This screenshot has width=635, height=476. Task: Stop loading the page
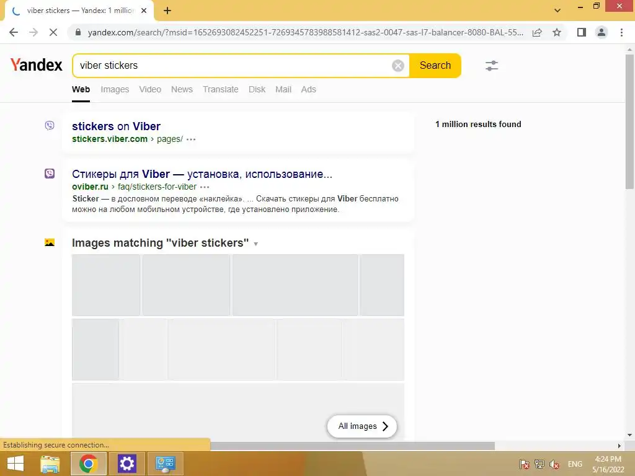click(x=53, y=32)
